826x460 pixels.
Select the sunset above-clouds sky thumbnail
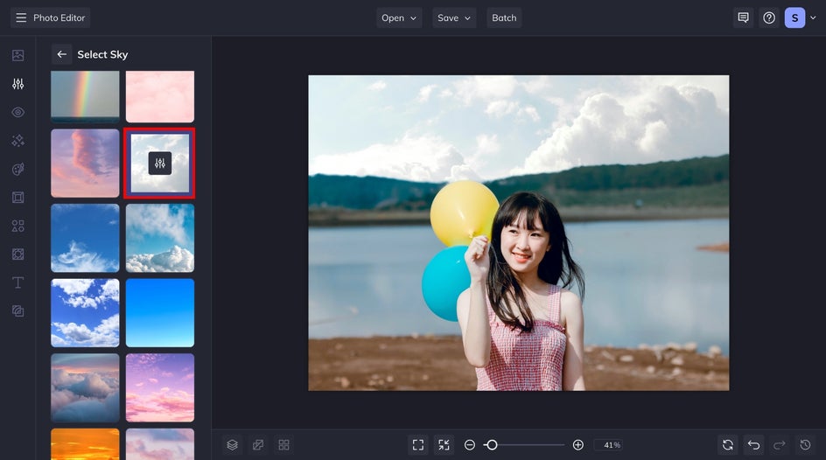tap(85, 387)
